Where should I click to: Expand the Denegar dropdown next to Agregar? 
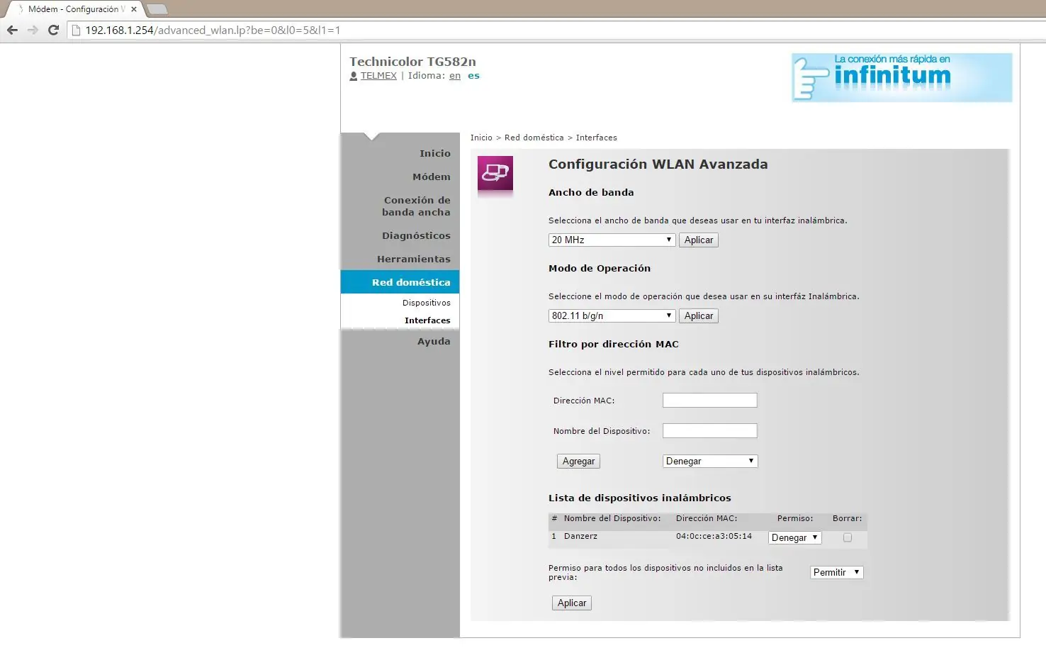[x=710, y=461]
